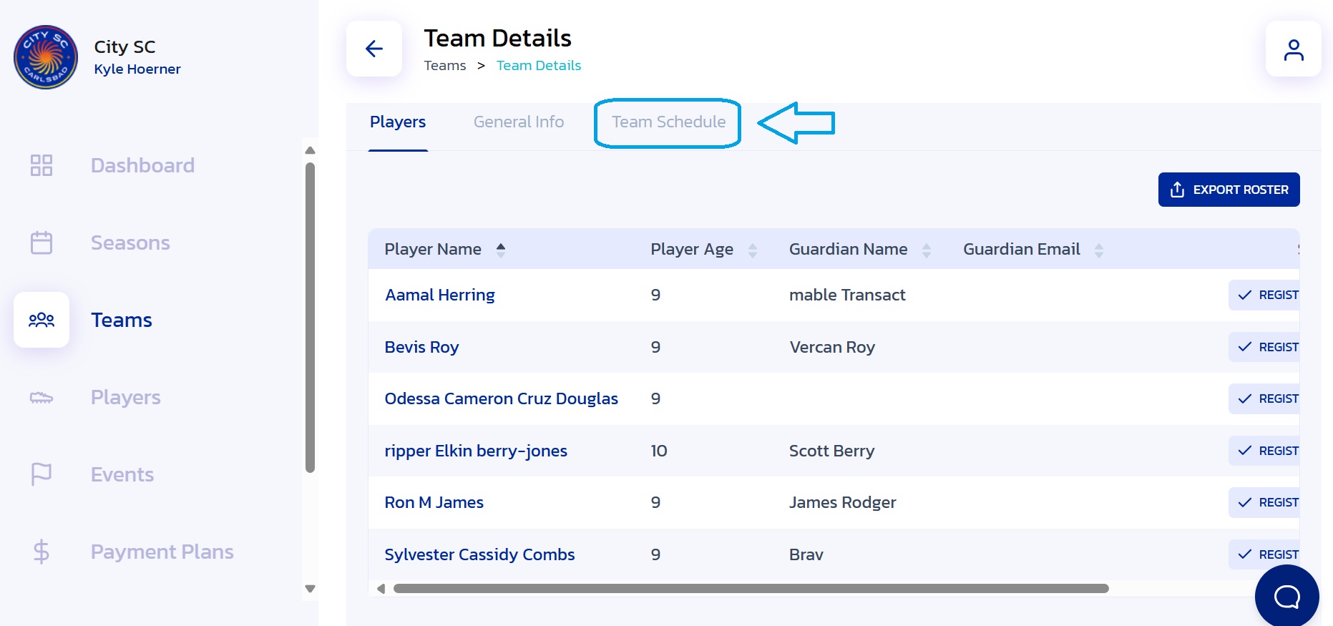Click the Team Details breadcrumb
The image size is (1333, 626).
click(539, 65)
